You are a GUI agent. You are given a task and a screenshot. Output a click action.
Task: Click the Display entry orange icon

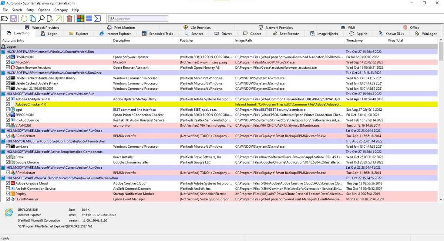(x=13, y=194)
